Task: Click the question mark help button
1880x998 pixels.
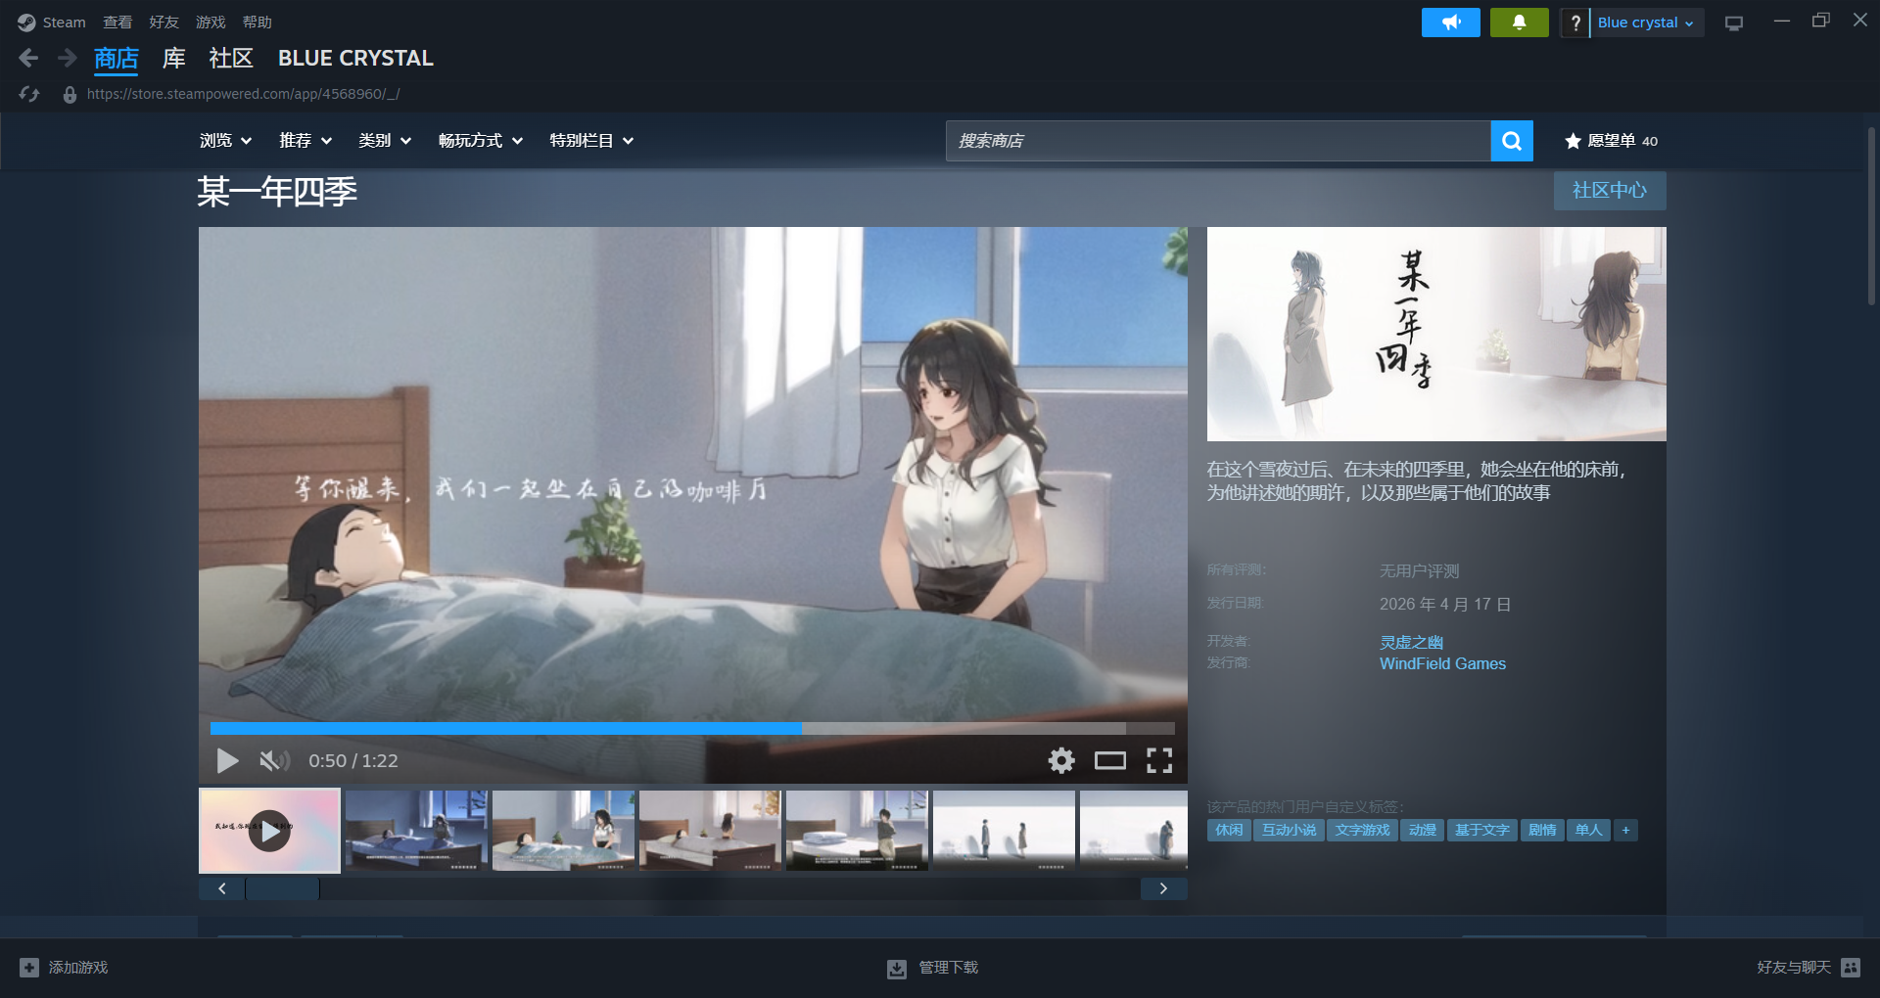Action: point(1574,23)
